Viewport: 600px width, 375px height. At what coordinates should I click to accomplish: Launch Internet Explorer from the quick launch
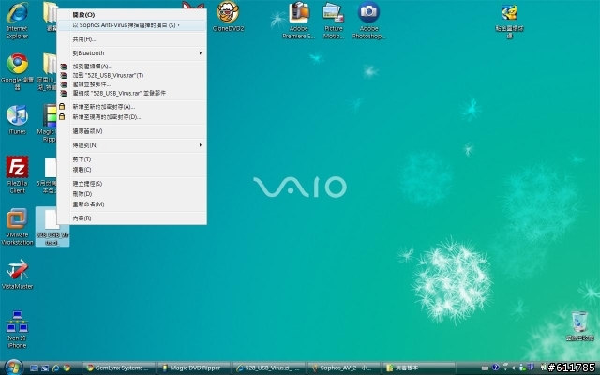pos(56,368)
